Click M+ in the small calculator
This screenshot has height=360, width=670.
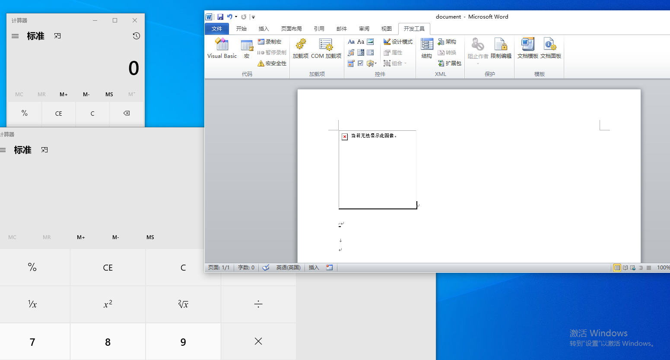point(64,94)
